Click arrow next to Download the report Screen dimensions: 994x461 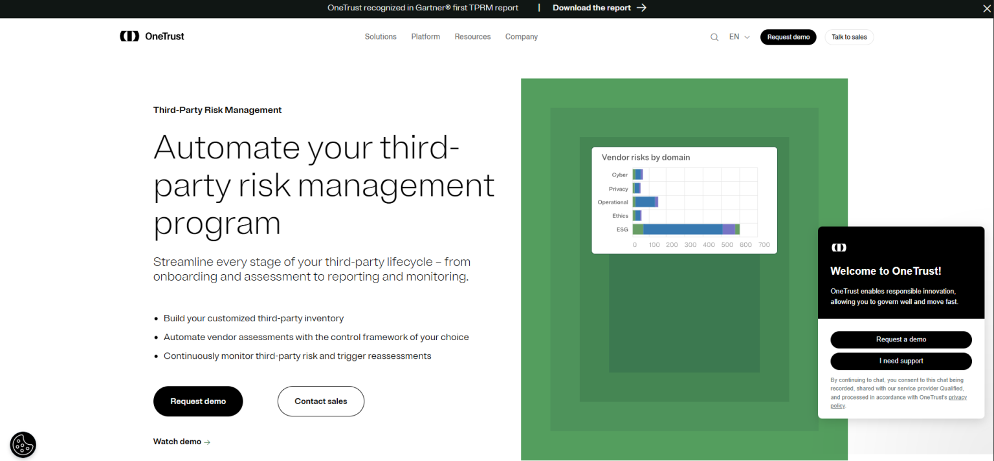click(x=641, y=8)
